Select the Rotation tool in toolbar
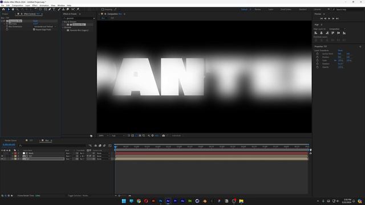The width and height of the screenshot is (365, 205). tap(36, 9)
